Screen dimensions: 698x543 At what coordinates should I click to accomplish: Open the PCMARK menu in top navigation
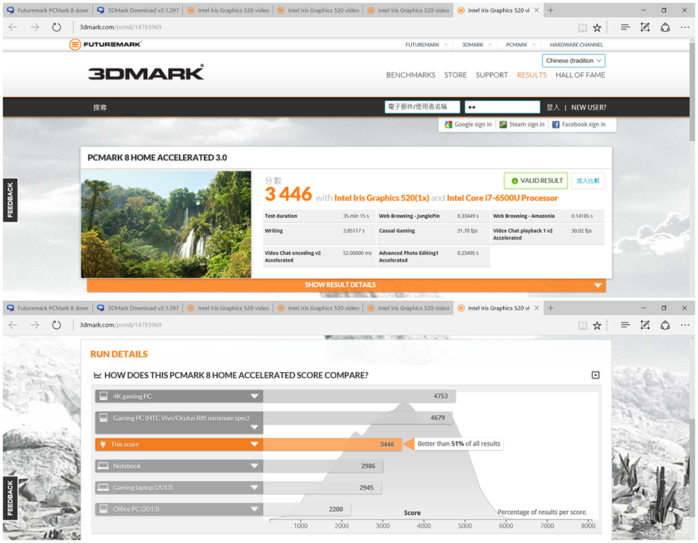517,45
